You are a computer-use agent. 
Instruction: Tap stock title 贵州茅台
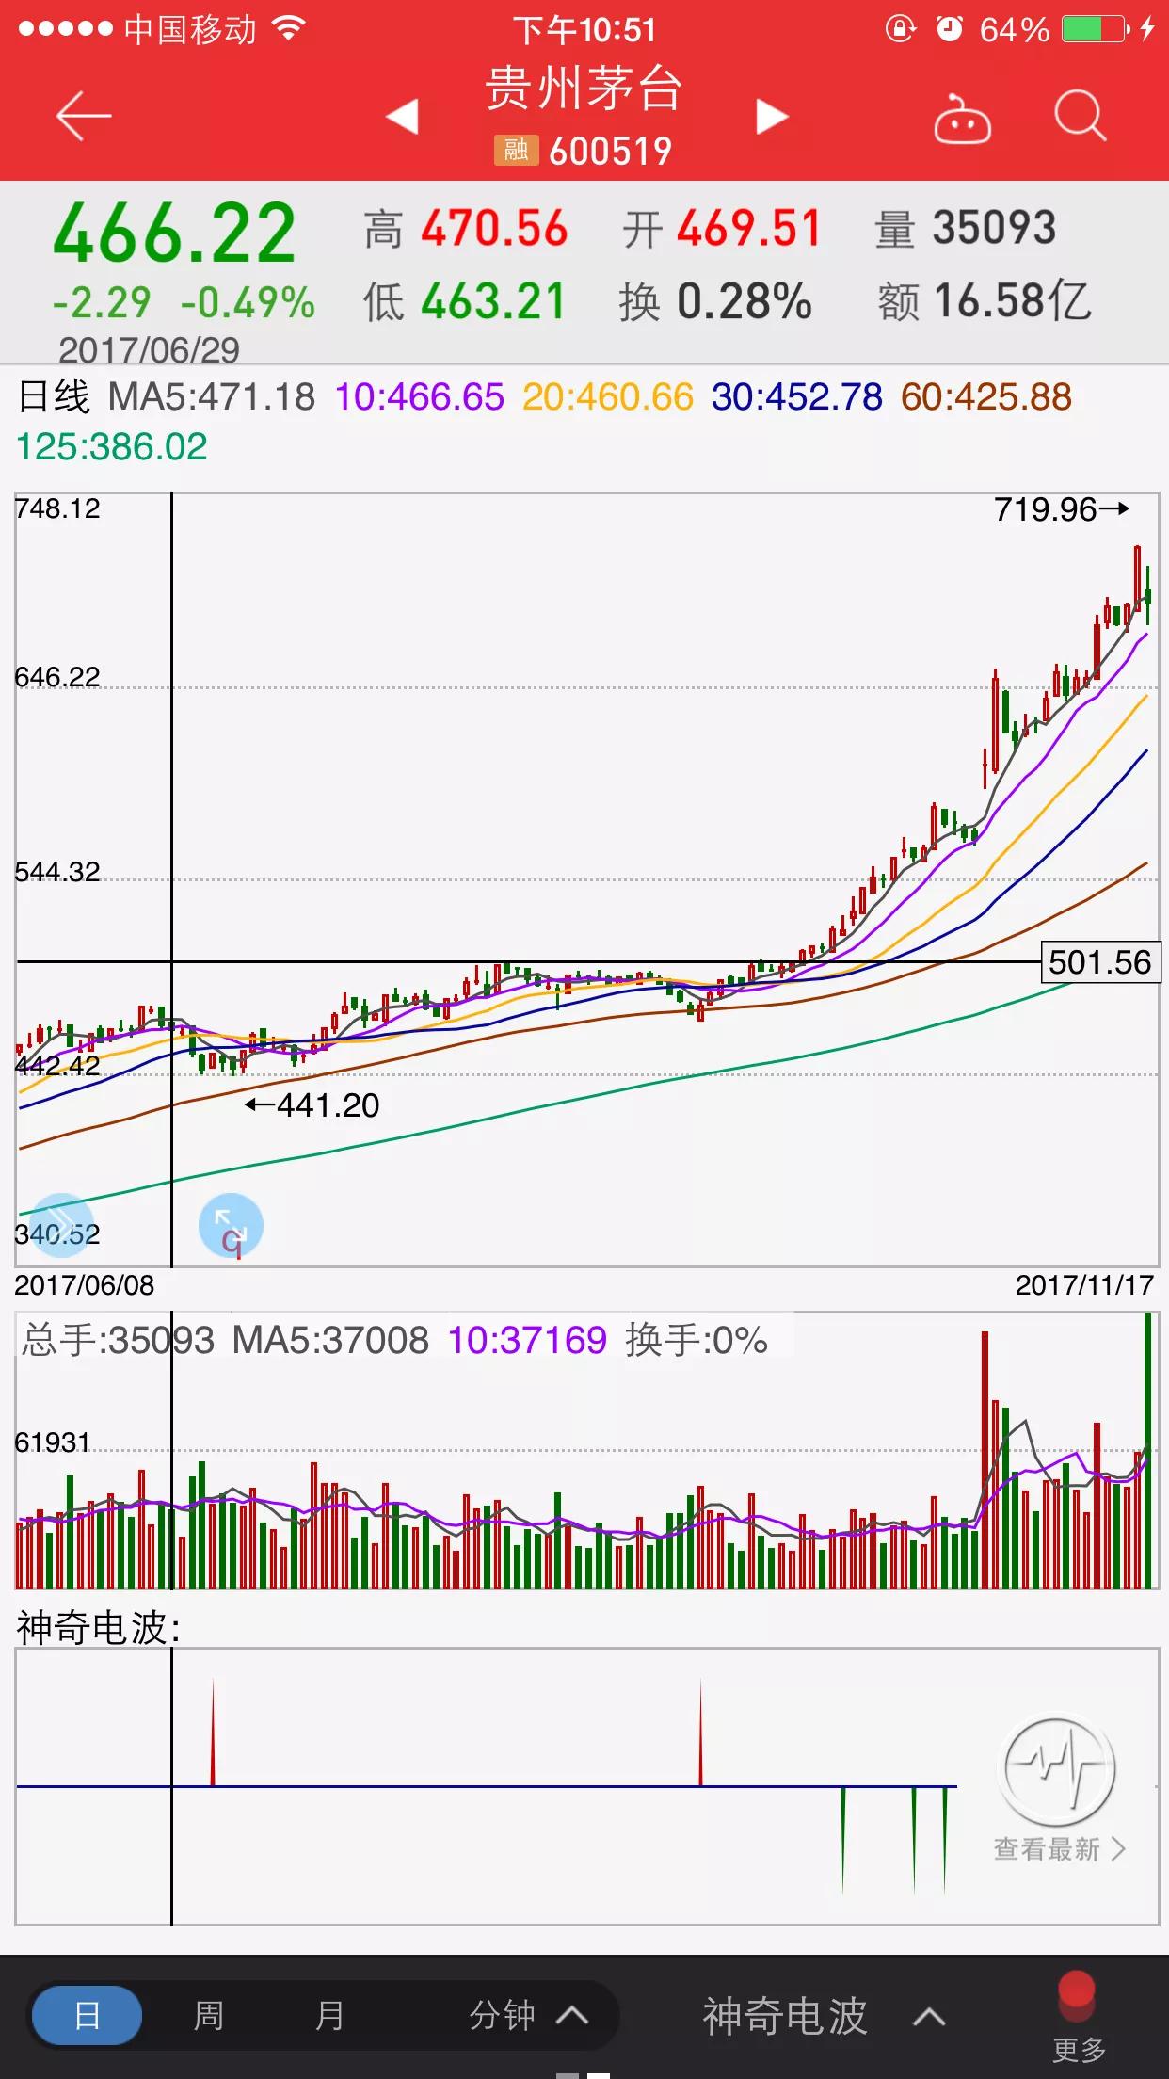(584, 89)
